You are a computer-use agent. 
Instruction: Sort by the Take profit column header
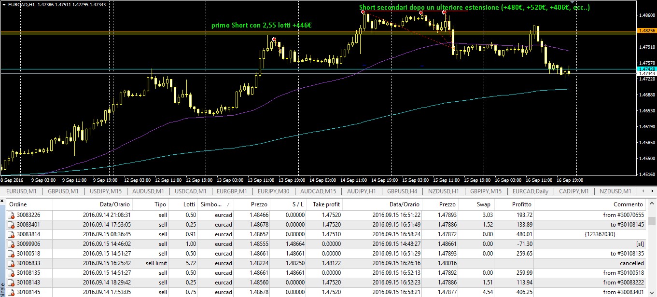[x=324, y=204]
